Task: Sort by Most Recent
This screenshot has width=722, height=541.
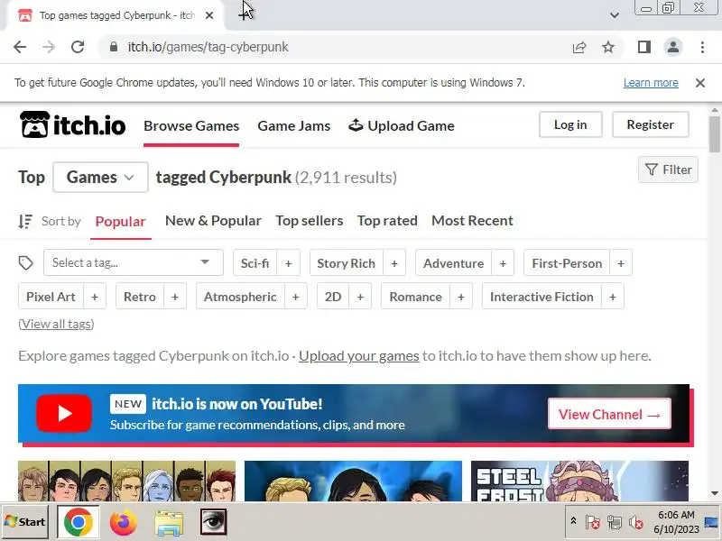Action: (x=472, y=221)
